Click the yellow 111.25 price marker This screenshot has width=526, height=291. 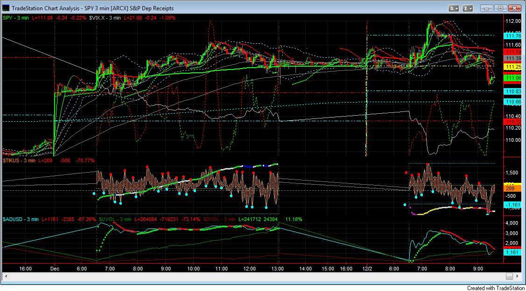click(512, 67)
